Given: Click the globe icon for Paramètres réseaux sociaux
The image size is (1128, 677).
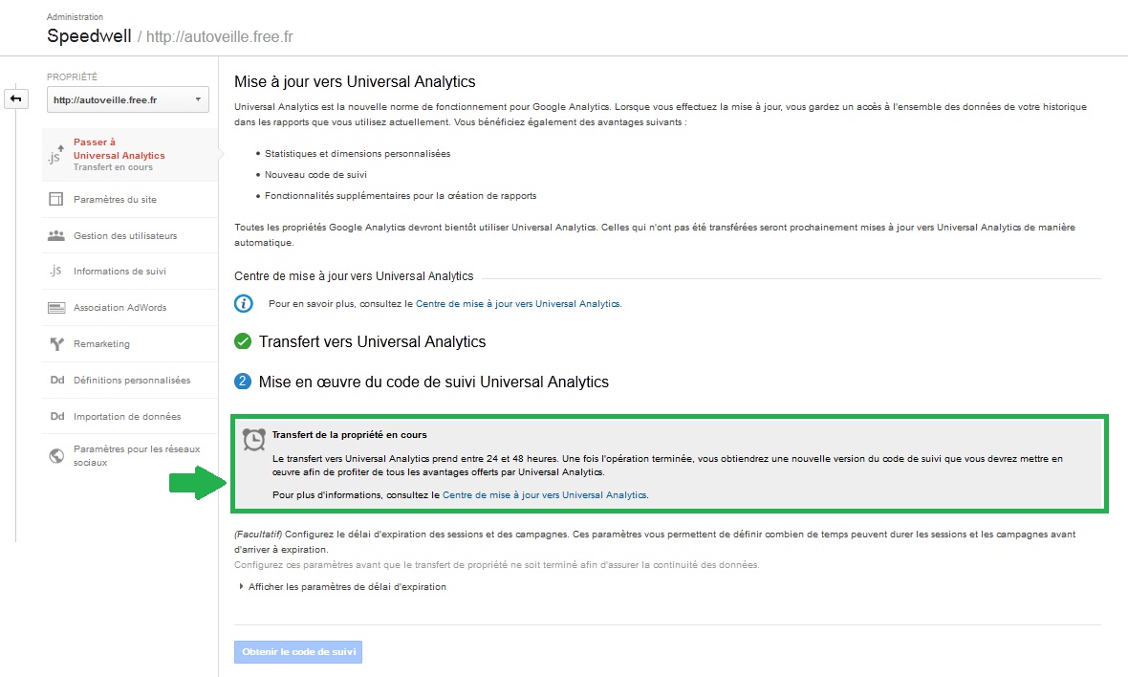Looking at the screenshot, I should tap(56, 455).
